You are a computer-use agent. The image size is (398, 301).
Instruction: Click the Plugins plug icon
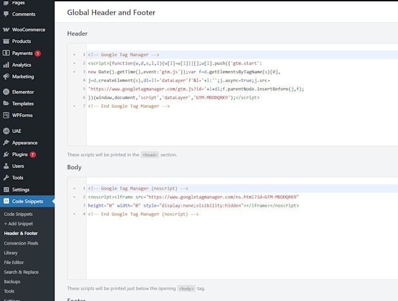6,155
